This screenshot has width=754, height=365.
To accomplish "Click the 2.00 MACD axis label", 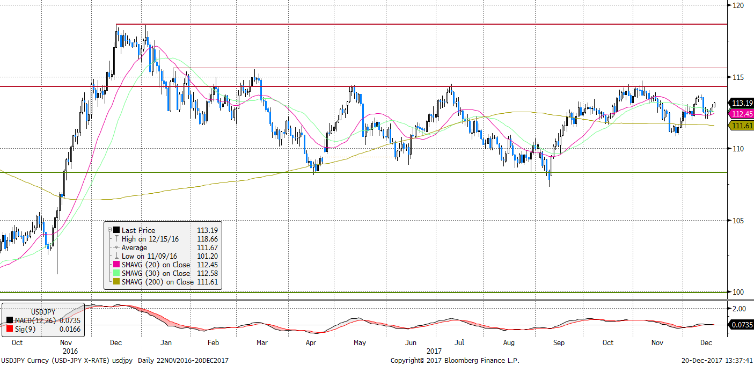I will pos(739,309).
